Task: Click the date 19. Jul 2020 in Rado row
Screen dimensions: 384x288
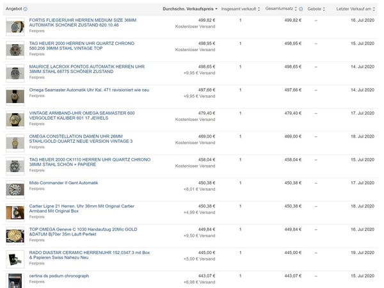Action: click(362, 253)
